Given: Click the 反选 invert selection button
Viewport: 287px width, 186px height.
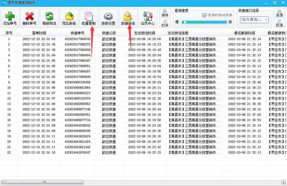Looking at the screenshot, I should [x=279, y=23].
